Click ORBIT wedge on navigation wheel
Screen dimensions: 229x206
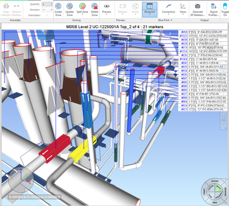[x=204, y=192]
